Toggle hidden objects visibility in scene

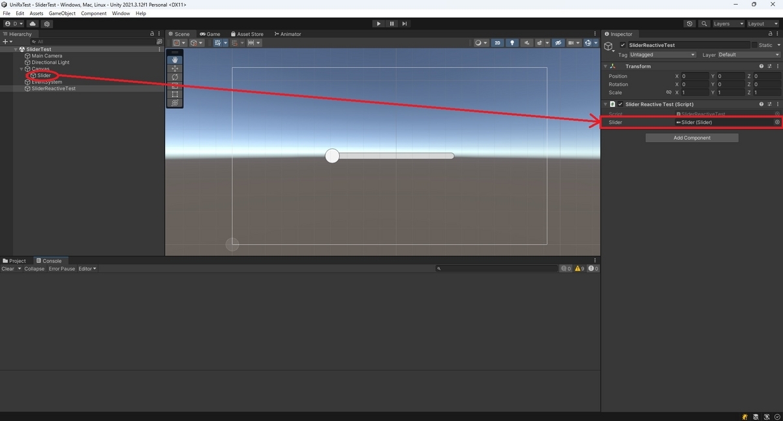[x=558, y=43]
